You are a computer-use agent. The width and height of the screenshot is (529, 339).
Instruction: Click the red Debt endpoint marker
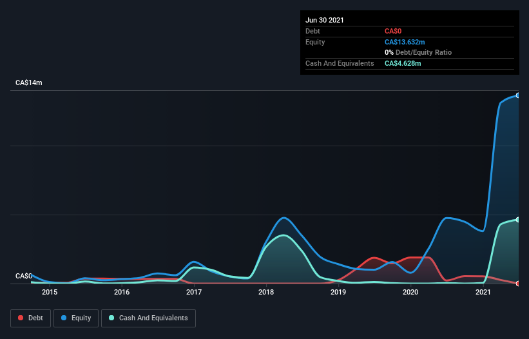click(x=518, y=284)
